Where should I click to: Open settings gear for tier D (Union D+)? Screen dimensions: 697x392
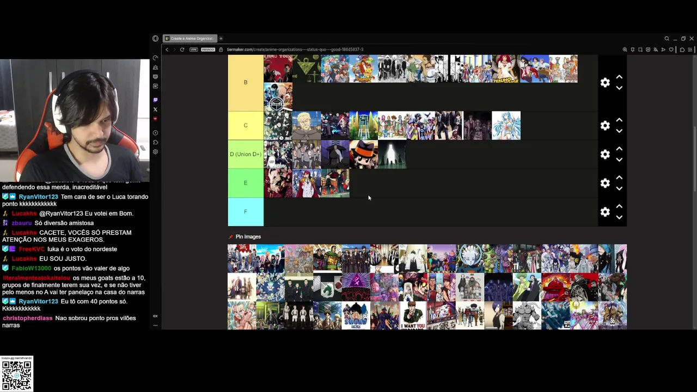605,154
